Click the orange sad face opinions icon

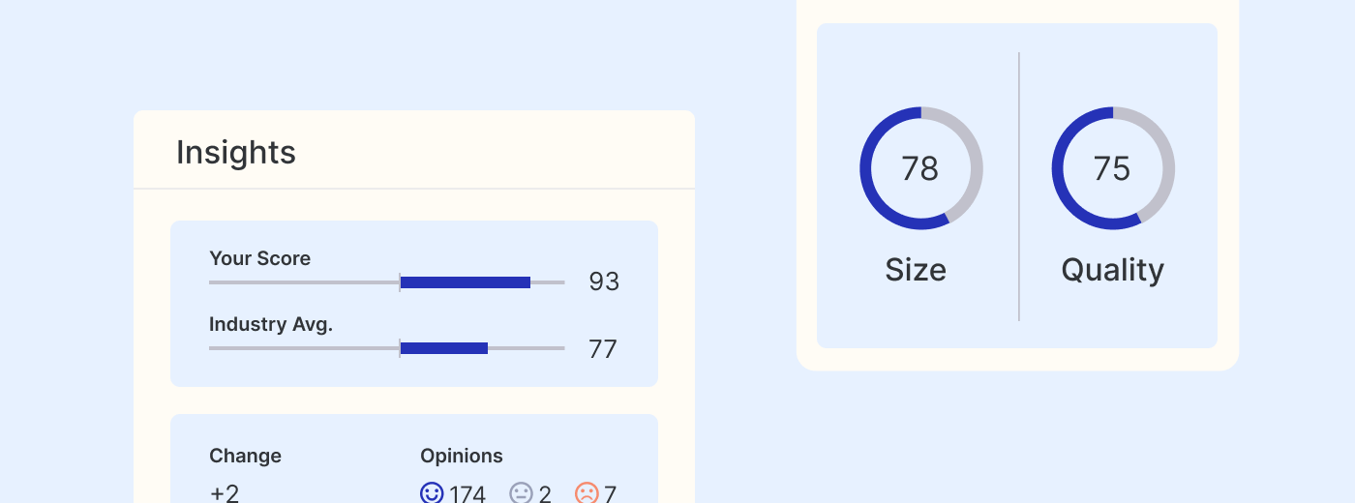coord(587,493)
